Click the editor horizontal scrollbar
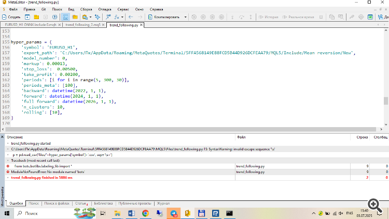 pos(191,129)
